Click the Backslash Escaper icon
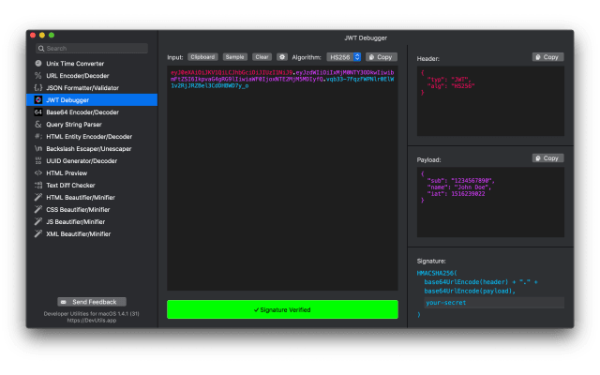 (38, 149)
